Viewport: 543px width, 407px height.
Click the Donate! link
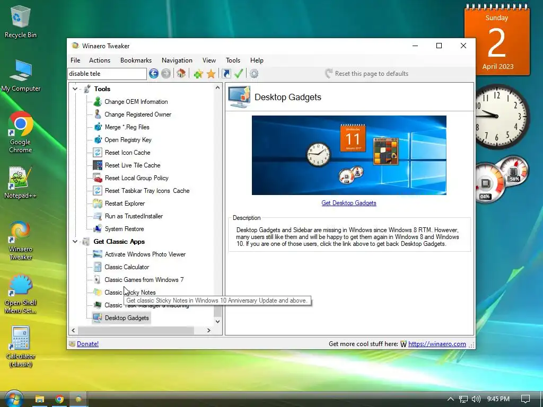coord(87,343)
